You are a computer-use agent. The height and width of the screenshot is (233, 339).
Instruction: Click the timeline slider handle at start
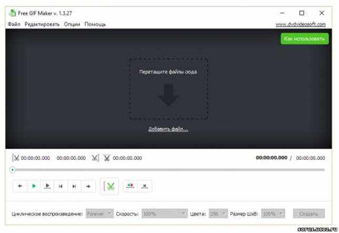tap(13, 170)
